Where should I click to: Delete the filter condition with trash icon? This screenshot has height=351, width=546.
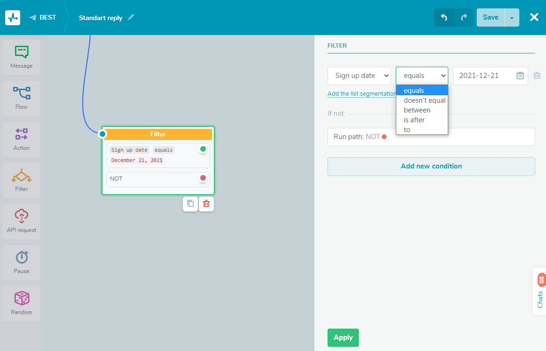coord(537,76)
